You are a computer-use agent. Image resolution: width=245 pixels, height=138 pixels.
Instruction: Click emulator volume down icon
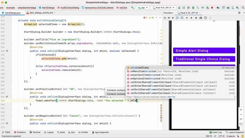173,18
